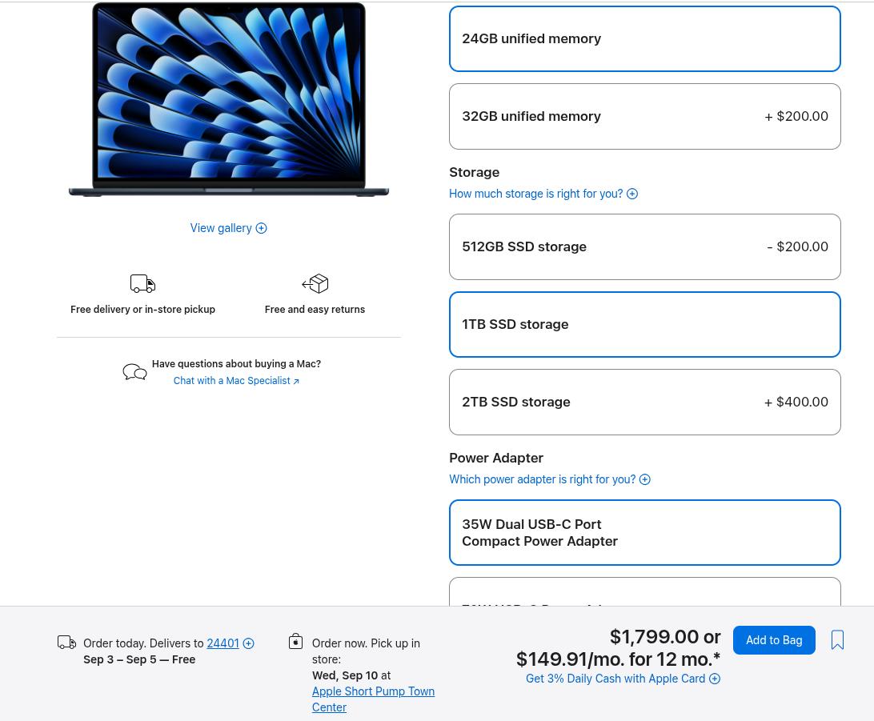The width and height of the screenshot is (874, 721).
Task: Open Apple Short Pump Town Center store link
Action: (373, 699)
